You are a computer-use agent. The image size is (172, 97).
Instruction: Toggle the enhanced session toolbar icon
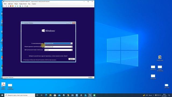25,6
